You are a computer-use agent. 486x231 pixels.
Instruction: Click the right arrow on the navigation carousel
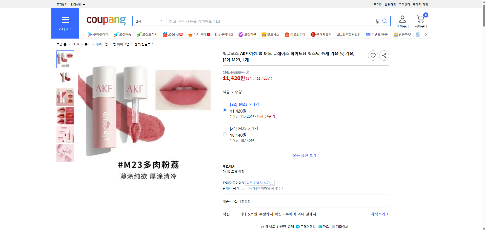[x=426, y=34]
